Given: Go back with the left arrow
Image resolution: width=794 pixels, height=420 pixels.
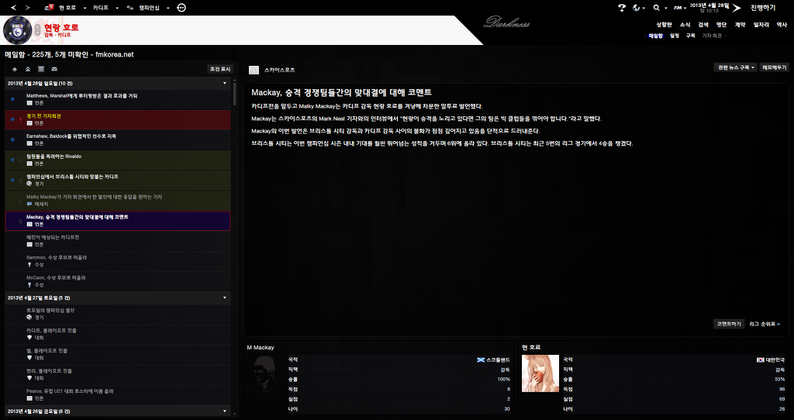Looking at the screenshot, I should 14,8.
